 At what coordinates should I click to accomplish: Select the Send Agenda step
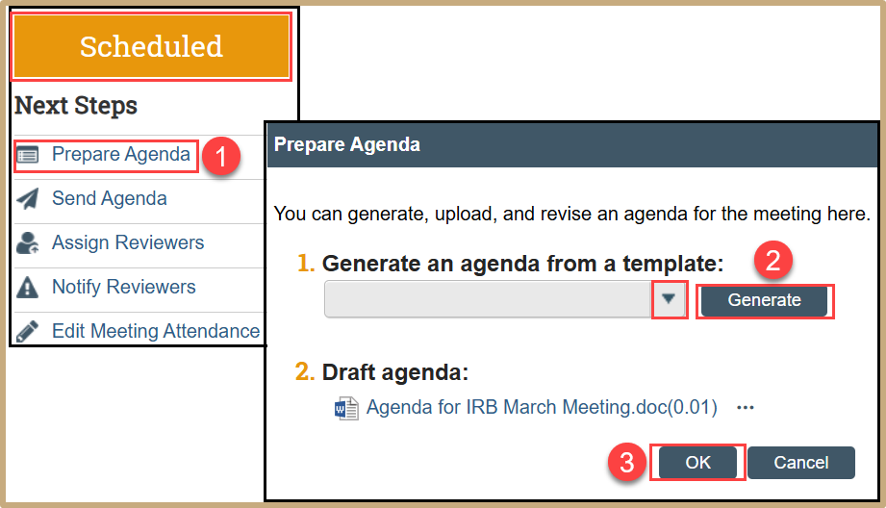(110, 199)
